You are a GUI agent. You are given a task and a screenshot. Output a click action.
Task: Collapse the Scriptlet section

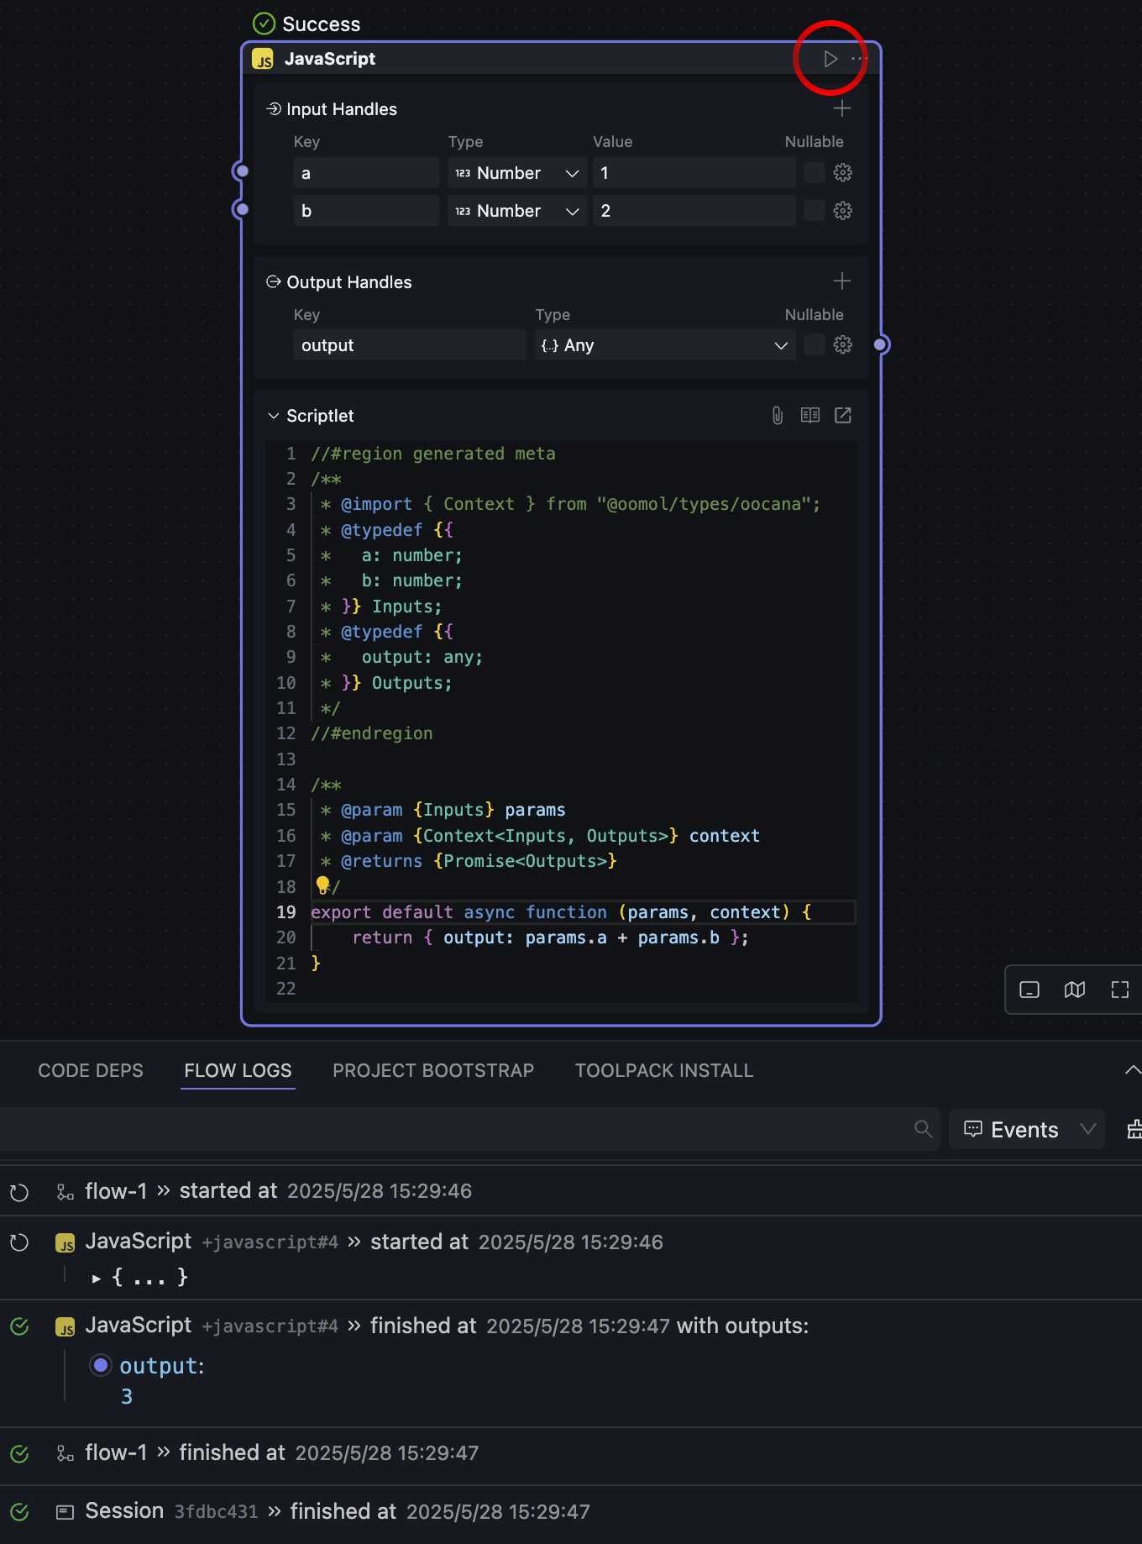[273, 416]
